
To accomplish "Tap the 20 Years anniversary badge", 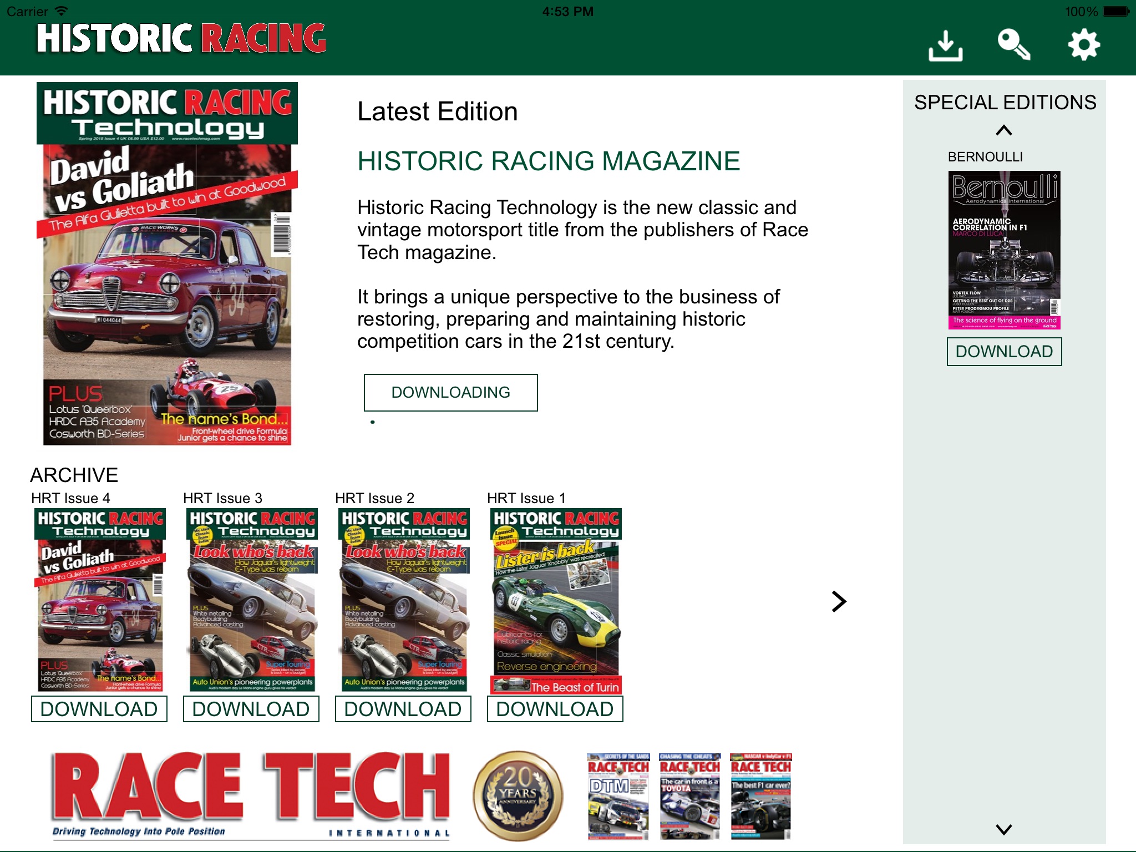I will pyautogui.click(x=518, y=795).
